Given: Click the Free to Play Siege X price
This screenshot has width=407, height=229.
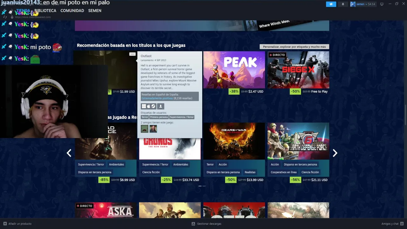Looking at the screenshot, I should click(319, 92).
